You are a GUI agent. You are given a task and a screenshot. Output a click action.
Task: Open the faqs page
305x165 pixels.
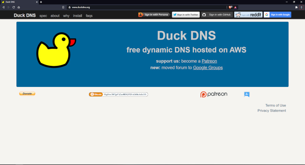pyautogui.click(x=89, y=16)
